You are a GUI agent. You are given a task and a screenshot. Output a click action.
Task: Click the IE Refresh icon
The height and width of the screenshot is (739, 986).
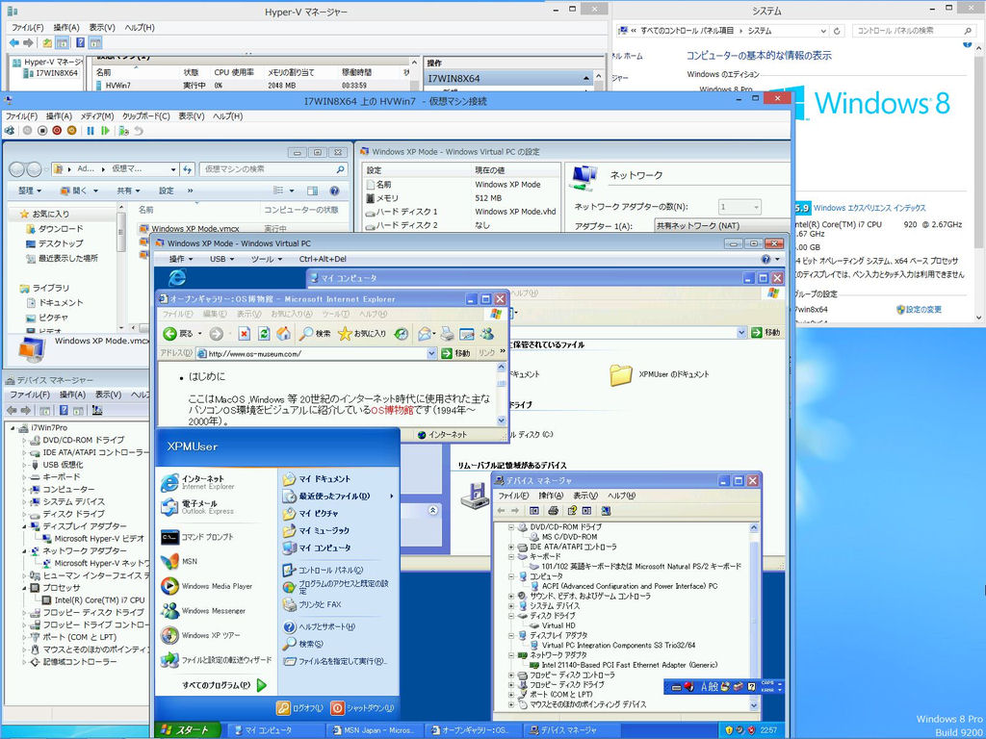coord(264,334)
